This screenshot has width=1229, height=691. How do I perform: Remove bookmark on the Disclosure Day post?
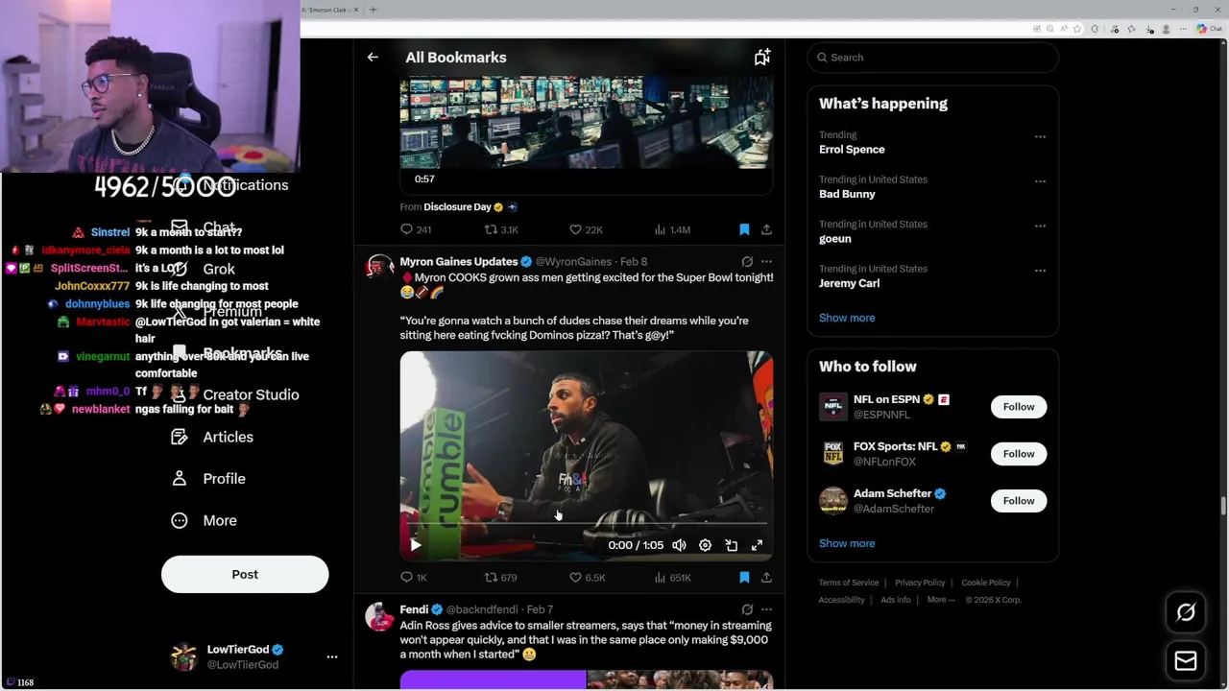(x=744, y=230)
